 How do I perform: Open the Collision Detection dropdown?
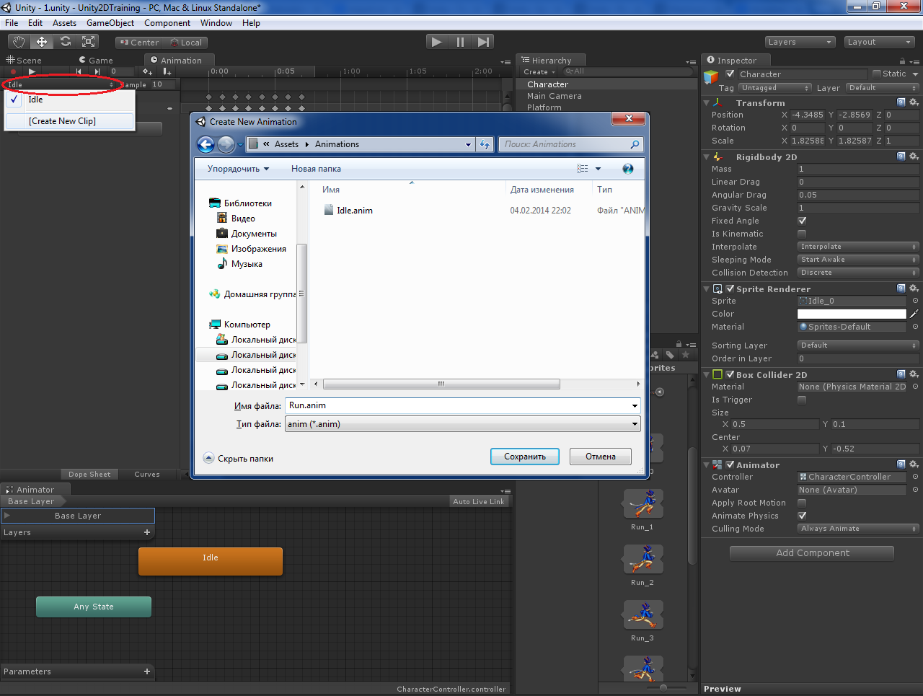pos(857,273)
